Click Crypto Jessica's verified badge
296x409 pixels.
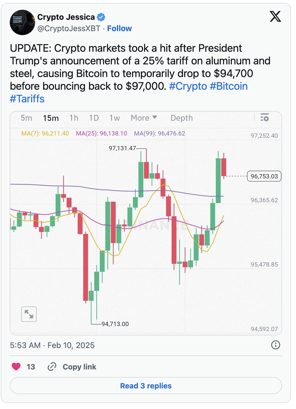(101, 17)
